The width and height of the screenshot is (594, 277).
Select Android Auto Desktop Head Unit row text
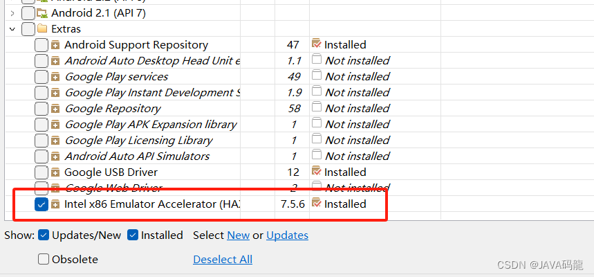[152, 61]
